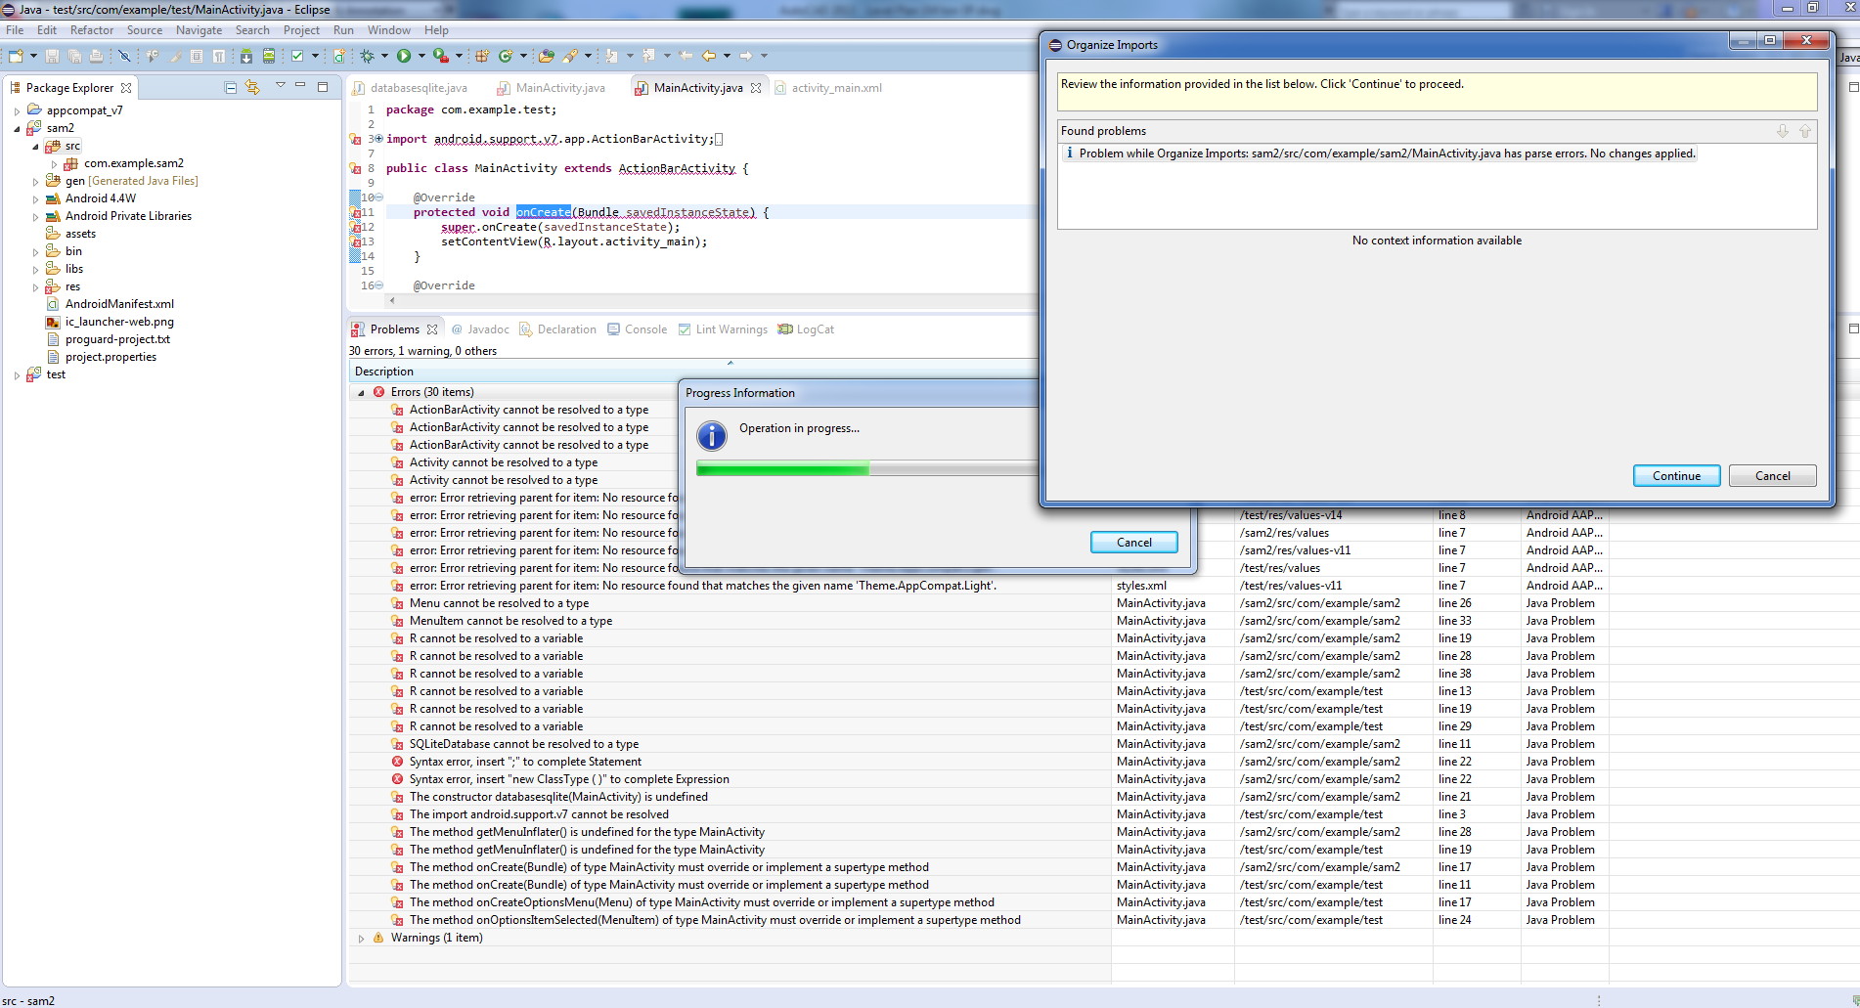The width and height of the screenshot is (1860, 1008).
Task: Click the New Android XML file icon
Action: click(x=339, y=56)
